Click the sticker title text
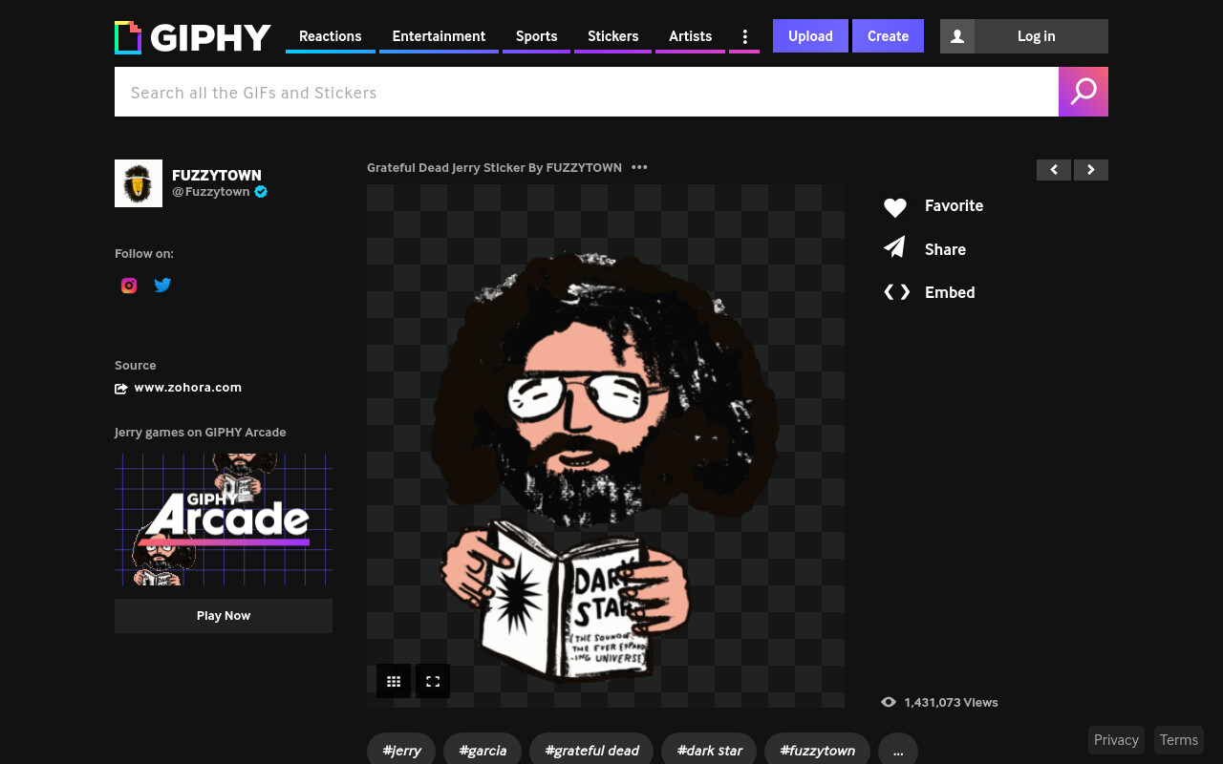Image resolution: width=1223 pixels, height=764 pixels. [x=494, y=167]
